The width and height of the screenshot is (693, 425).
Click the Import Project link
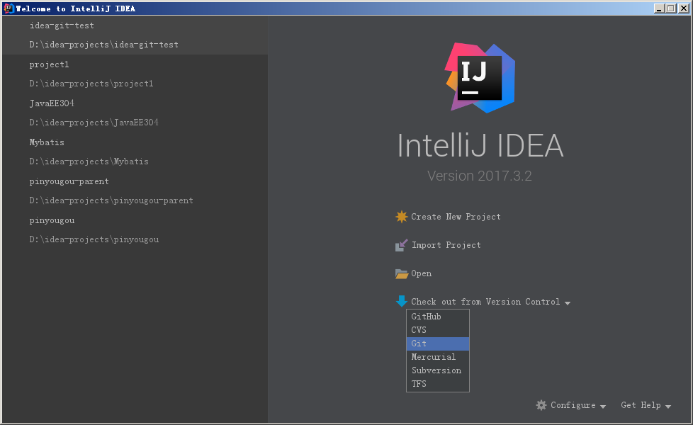click(x=446, y=245)
